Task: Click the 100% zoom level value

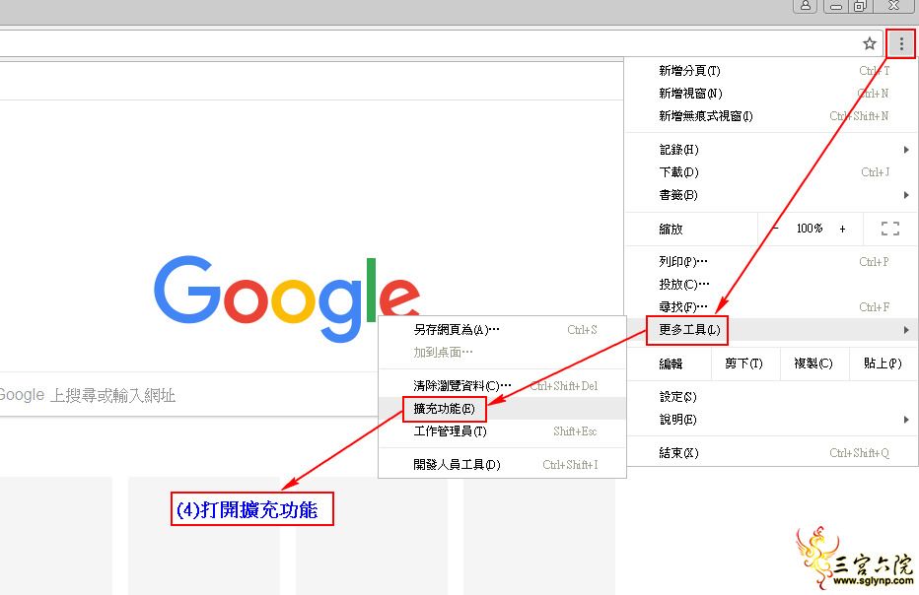Action: coord(810,229)
